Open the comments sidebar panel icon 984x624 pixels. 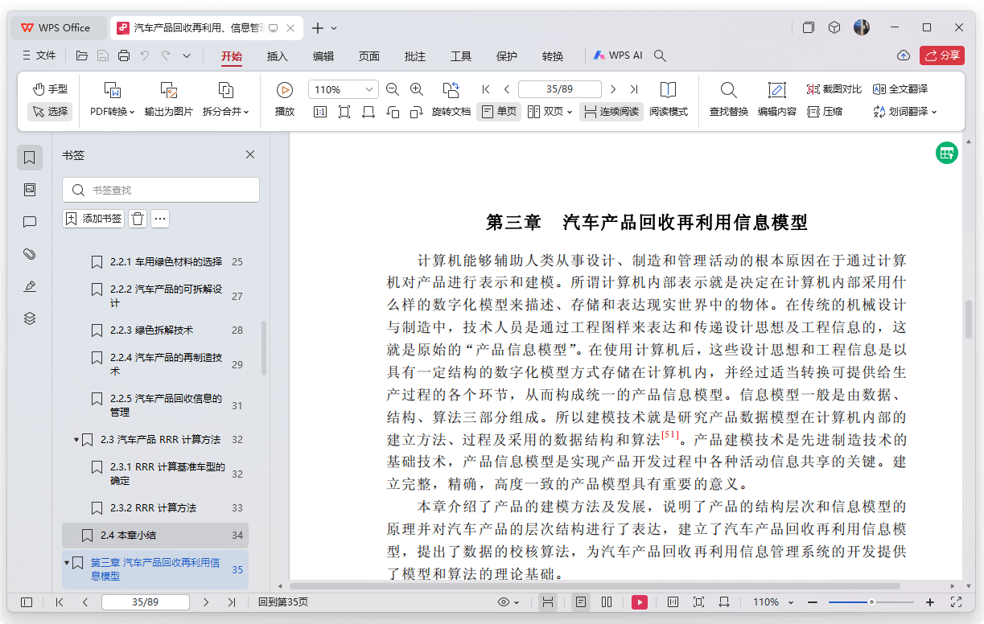click(30, 222)
